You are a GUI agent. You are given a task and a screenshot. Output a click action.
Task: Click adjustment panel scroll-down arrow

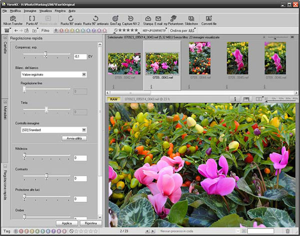pyautogui.click(x=100, y=217)
